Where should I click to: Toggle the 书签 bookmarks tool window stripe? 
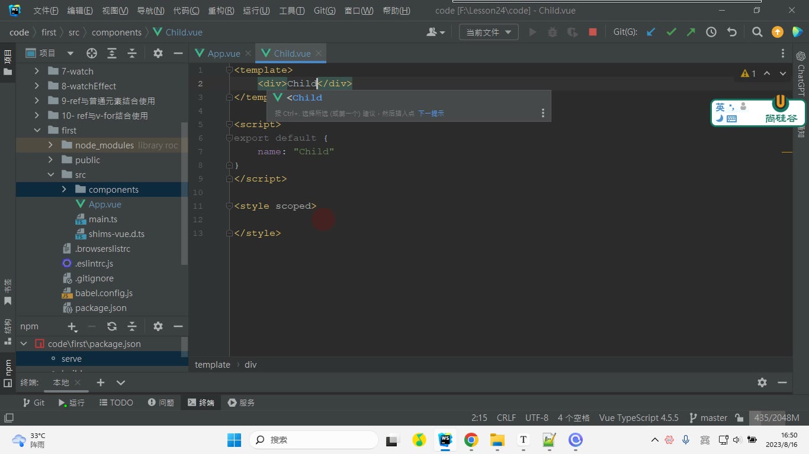click(x=8, y=292)
